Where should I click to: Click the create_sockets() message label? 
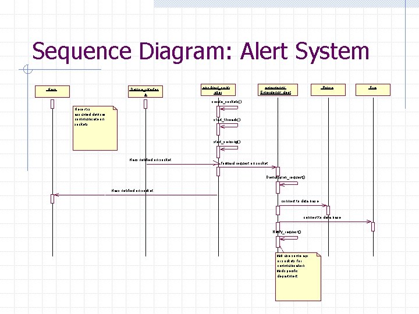click(226, 102)
